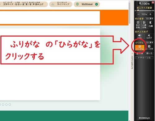Reset color change with 元に戻す button
Viewport: 155px width, 121px height.
[x=149, y=19]
